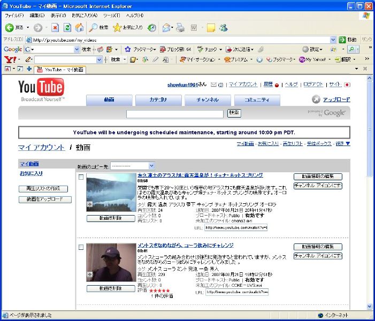Screen dimensions: 375x321
Task: Click the 動画をアップロード button
Action: 44,200
